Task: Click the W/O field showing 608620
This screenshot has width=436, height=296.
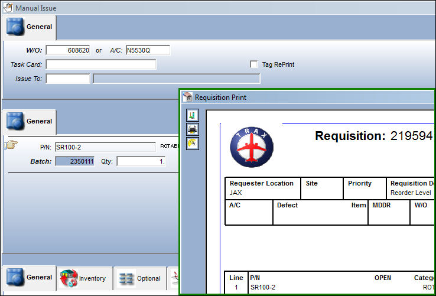Action: click(x=68, y=50)
